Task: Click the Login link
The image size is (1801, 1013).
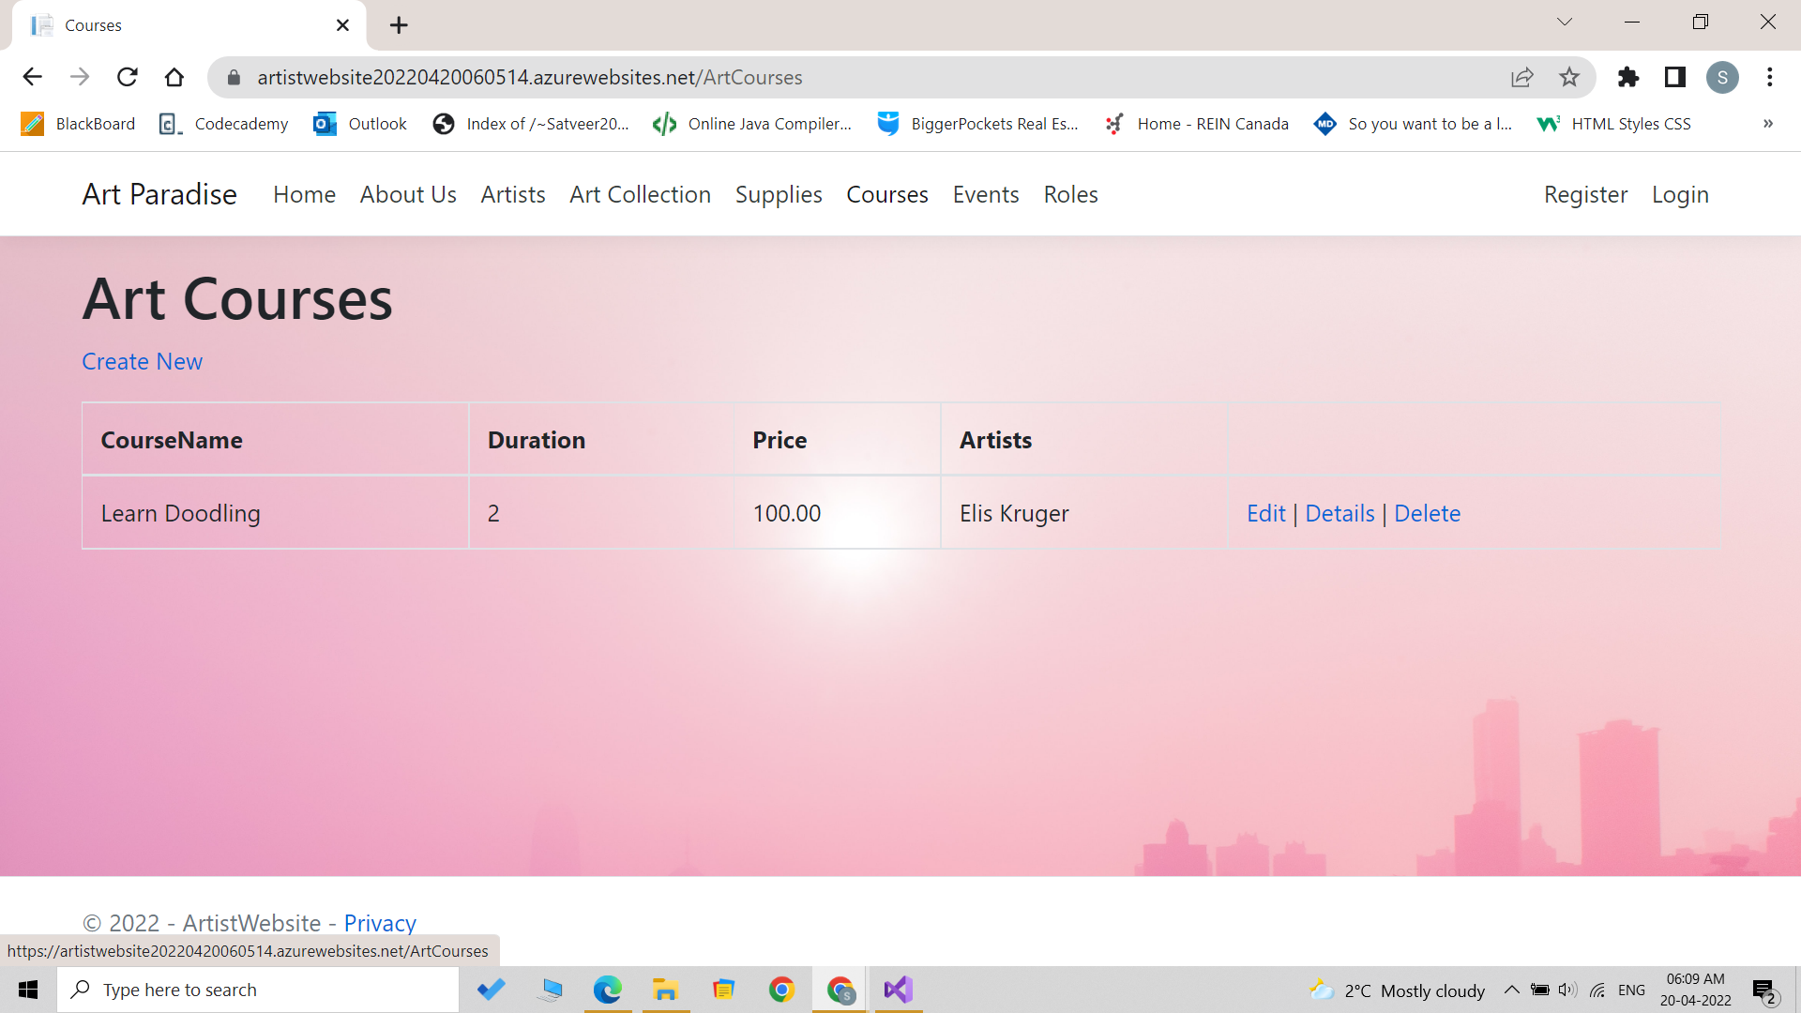Action: [x=1680, y=194]
